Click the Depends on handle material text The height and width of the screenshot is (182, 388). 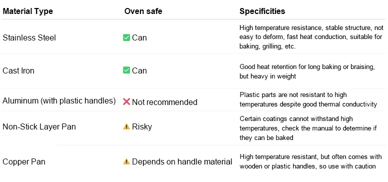(x=182, y=161)
